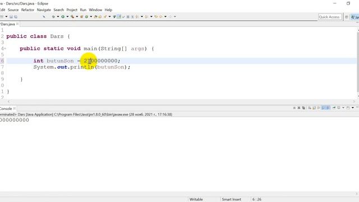Screen dimensions: 359x202
Task: Go to Previous Annotation toolbar icon
Action: pos(146,16)
